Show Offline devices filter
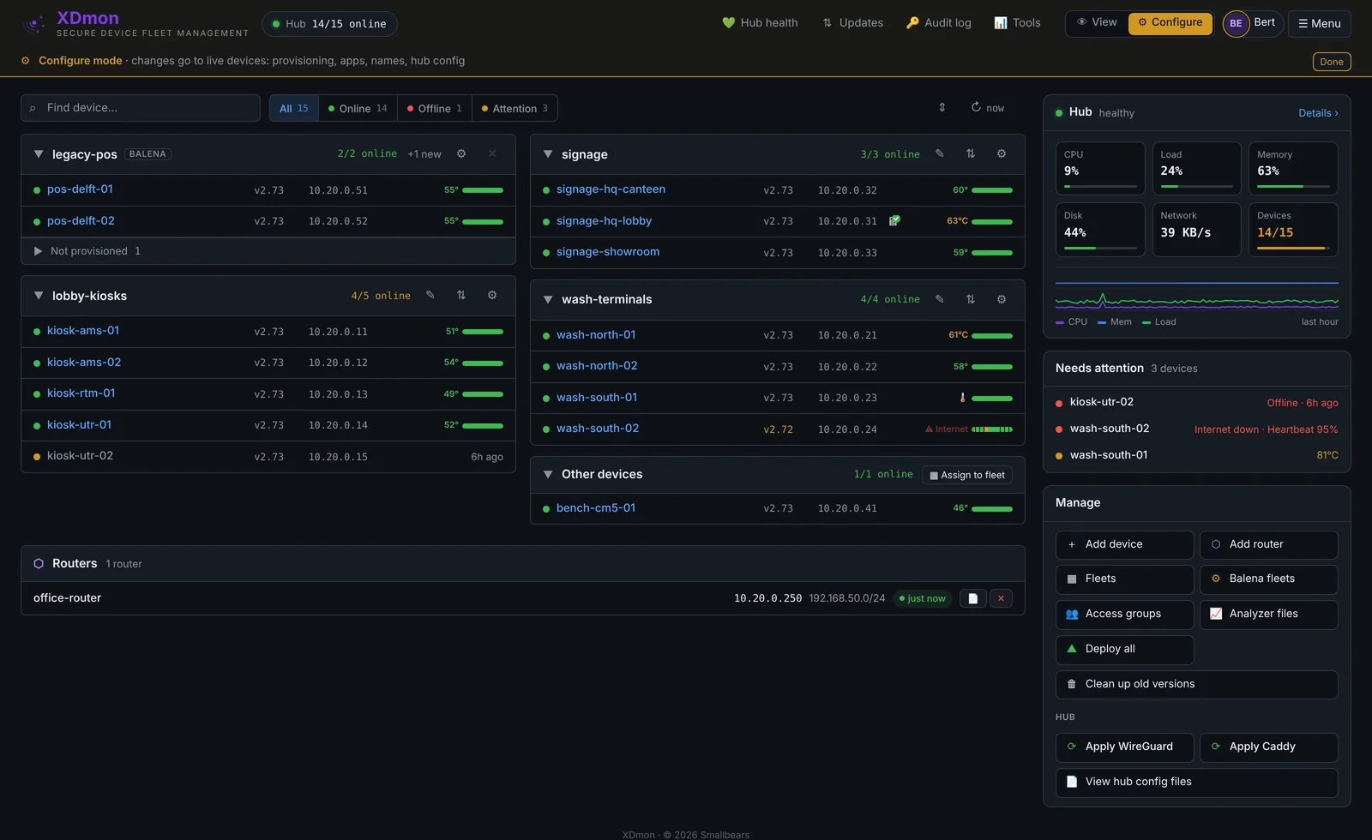Image resolution: width=1372 pixels, height=840 pixels. click(435, 108)
